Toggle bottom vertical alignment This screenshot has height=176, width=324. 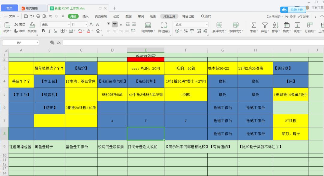coord(121,24)
